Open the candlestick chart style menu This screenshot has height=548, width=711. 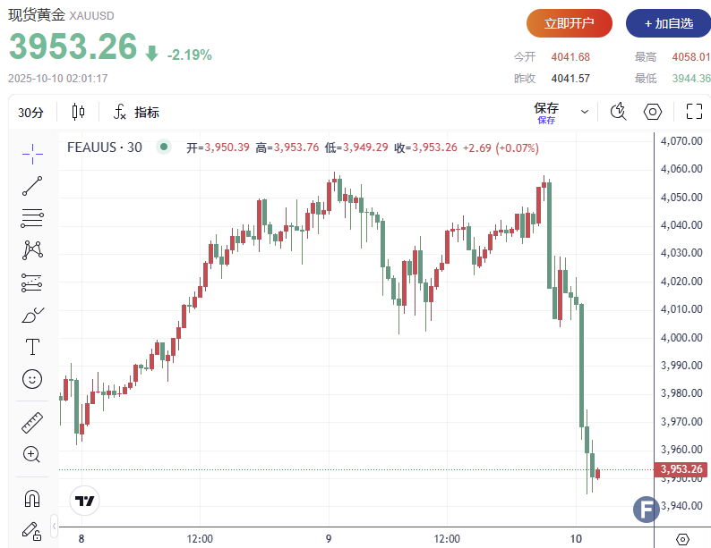[78, 112]
